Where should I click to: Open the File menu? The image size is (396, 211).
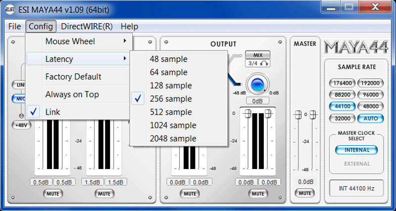(14, 26)
